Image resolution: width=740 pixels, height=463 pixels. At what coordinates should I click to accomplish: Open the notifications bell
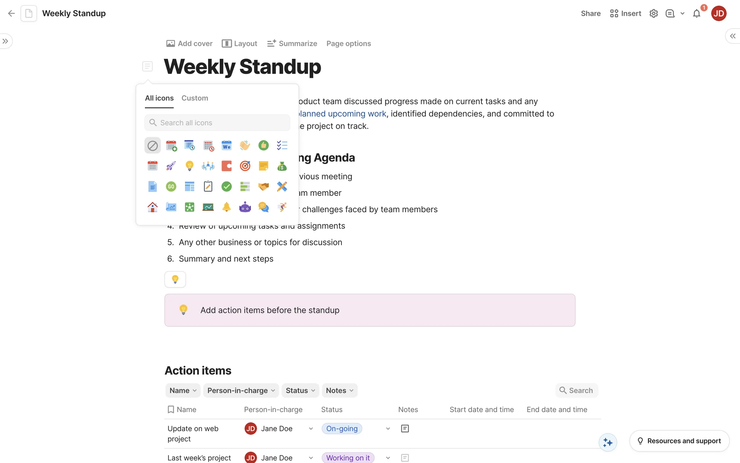(696, 14)
